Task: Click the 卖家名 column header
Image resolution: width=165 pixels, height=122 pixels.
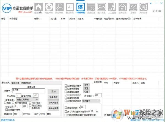Action: [81, 18]
